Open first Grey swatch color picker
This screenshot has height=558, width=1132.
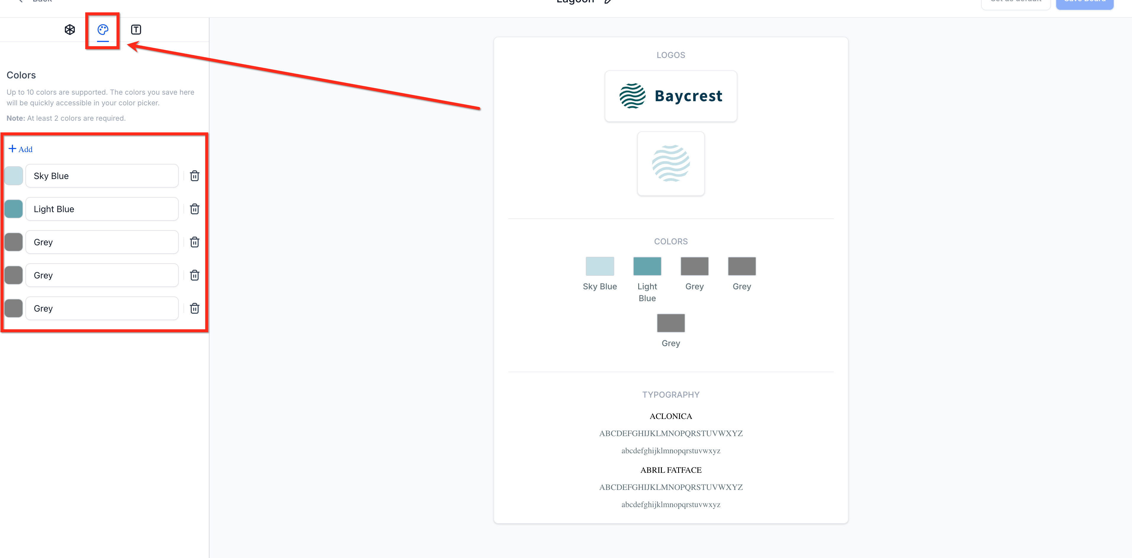tap(14, 242)
